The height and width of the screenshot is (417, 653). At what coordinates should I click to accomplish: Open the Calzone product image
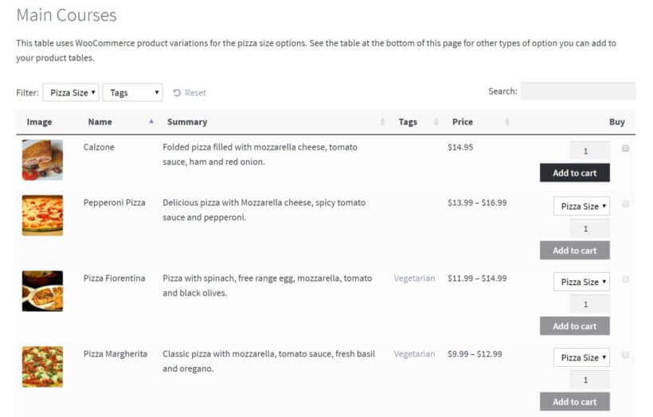pos(42,160)
